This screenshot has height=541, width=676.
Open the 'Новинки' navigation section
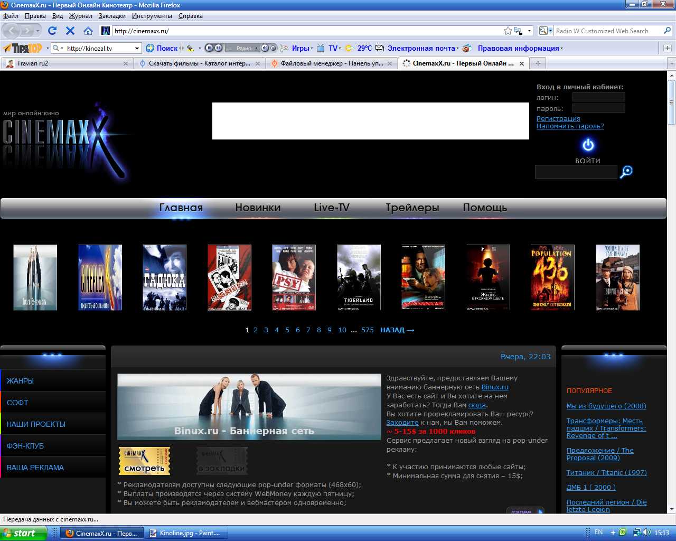(x=258, y=208)
